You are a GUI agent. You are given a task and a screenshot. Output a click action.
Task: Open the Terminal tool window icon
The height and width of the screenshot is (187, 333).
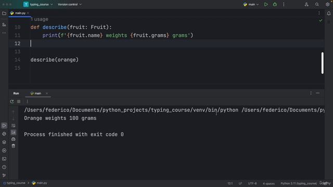pos(4,159)
